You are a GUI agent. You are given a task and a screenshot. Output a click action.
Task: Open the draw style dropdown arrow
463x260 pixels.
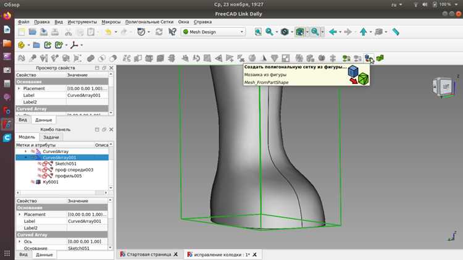292,32
